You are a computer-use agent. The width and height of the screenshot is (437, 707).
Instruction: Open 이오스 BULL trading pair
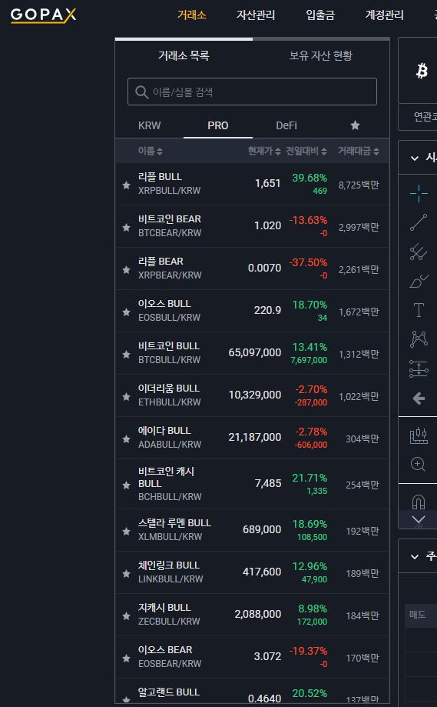point(252,311)
